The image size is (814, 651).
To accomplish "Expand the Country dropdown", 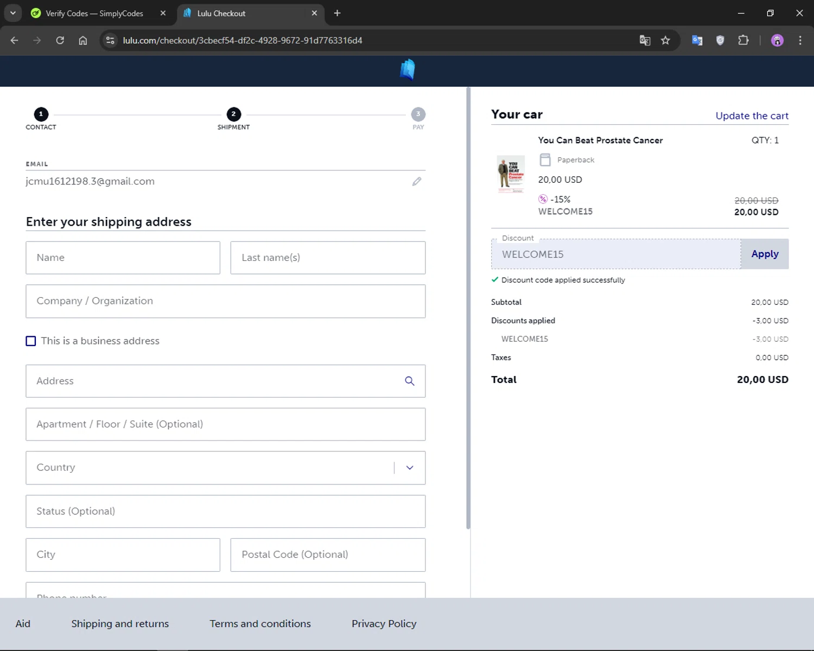I will pos(410,468).
